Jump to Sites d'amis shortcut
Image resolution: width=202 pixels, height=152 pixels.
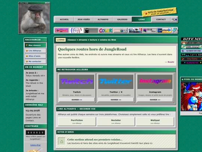click(x=36, y=56)
